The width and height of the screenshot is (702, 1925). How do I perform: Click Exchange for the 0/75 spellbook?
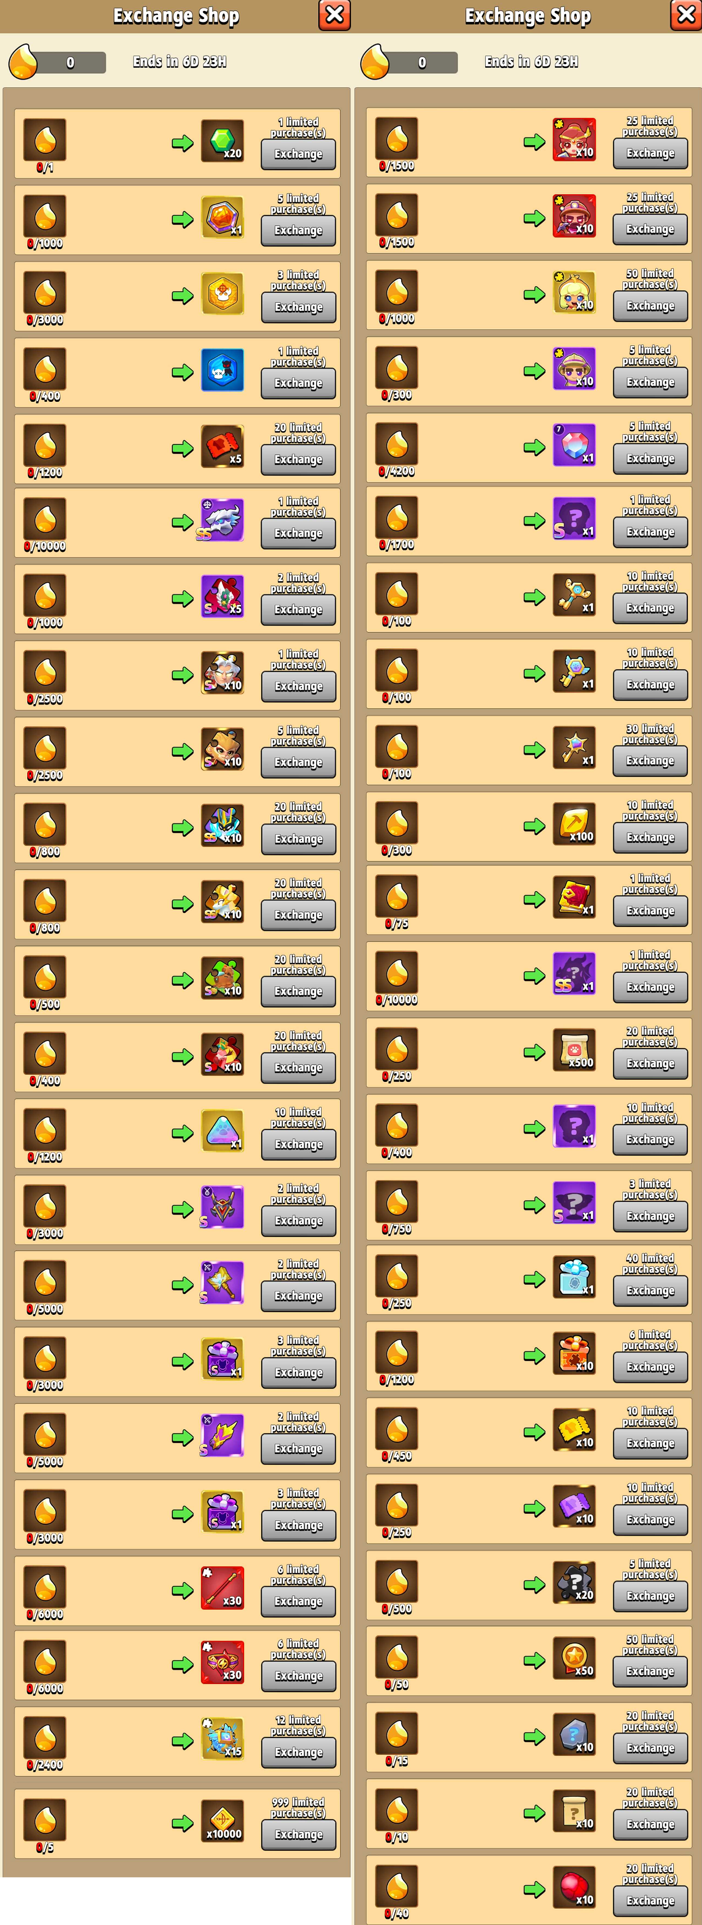[650, 911]
